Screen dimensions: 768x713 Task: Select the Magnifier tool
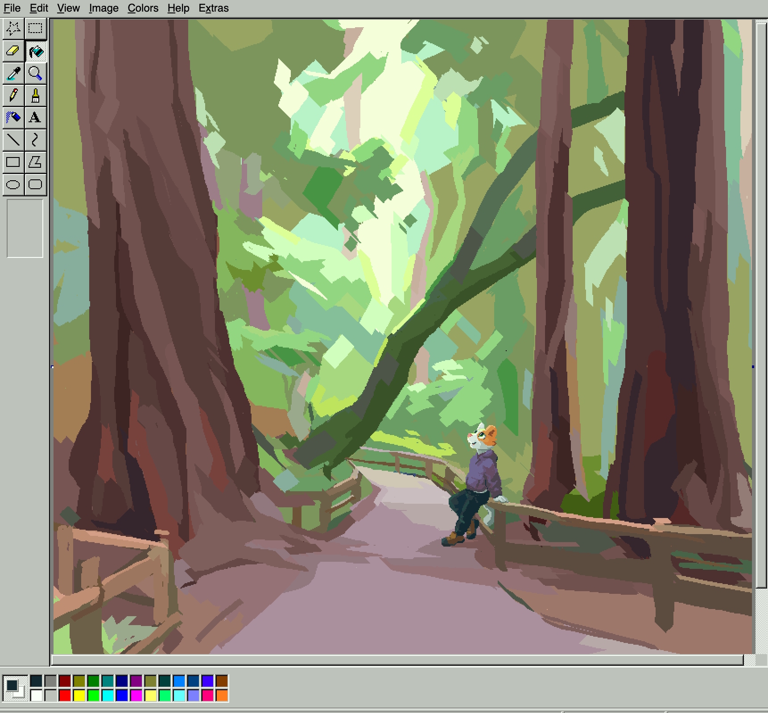click(x=35, y=73)
